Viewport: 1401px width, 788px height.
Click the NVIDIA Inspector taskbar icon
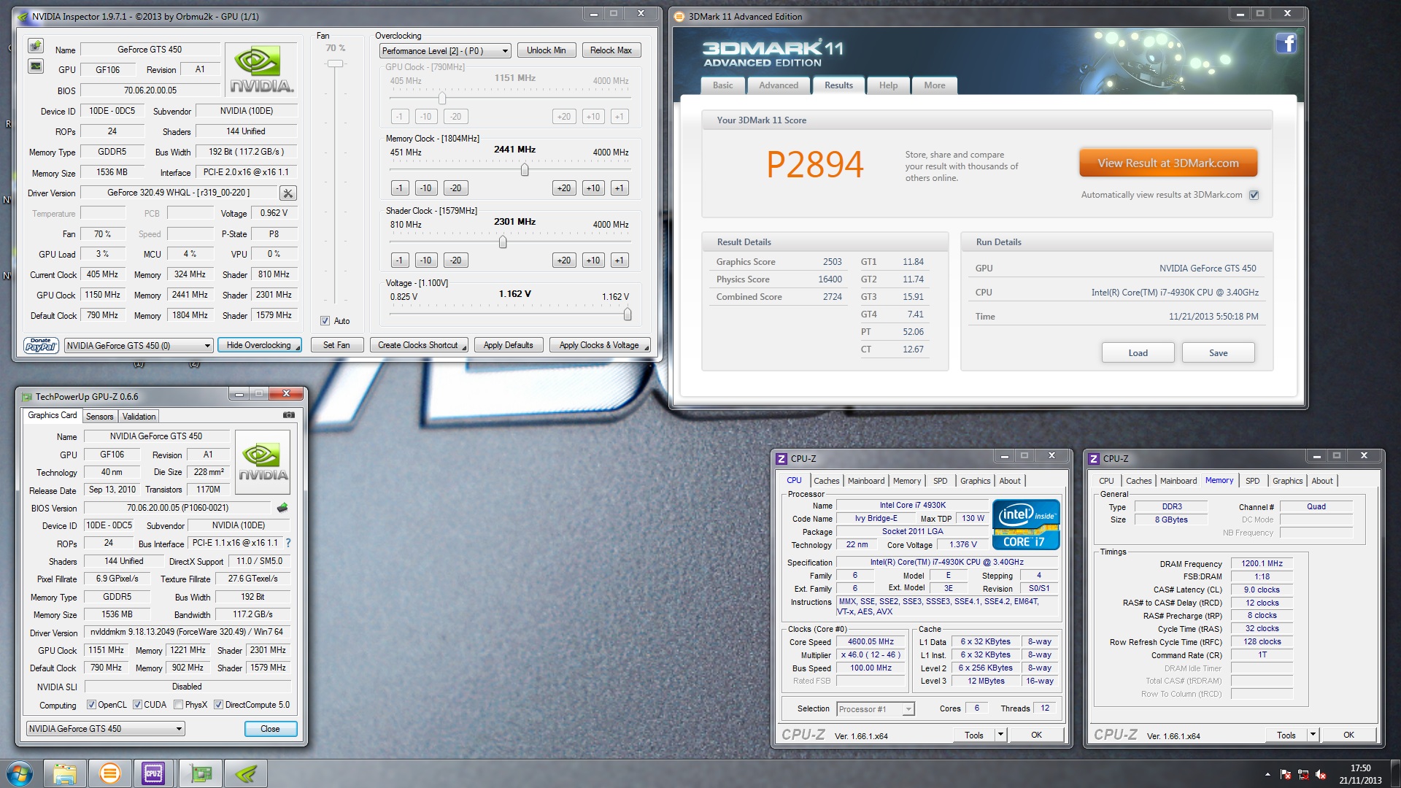coord(245,773)
